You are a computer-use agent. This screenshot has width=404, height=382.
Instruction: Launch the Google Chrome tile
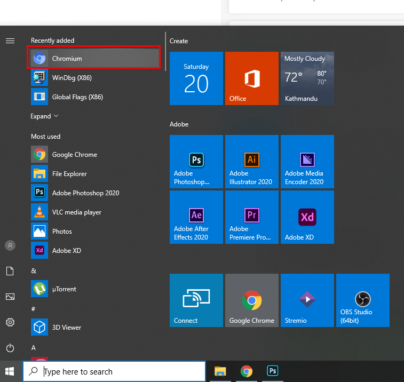tap(252, 300)
